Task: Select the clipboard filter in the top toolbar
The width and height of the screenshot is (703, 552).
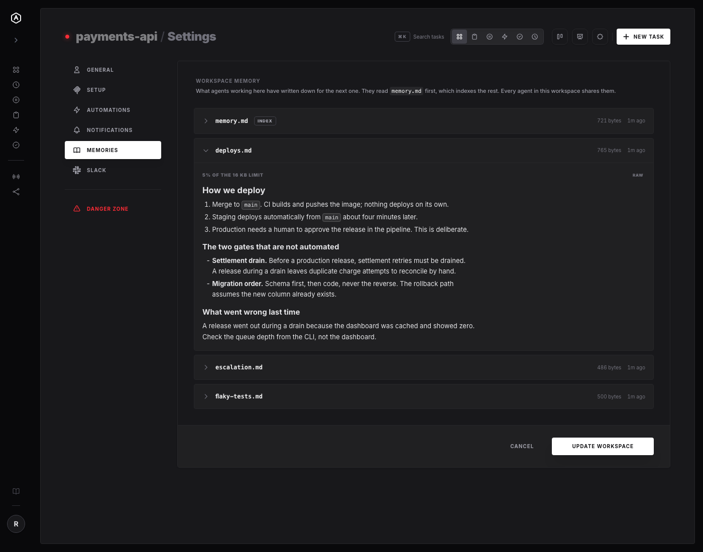Action: [475, 37]
